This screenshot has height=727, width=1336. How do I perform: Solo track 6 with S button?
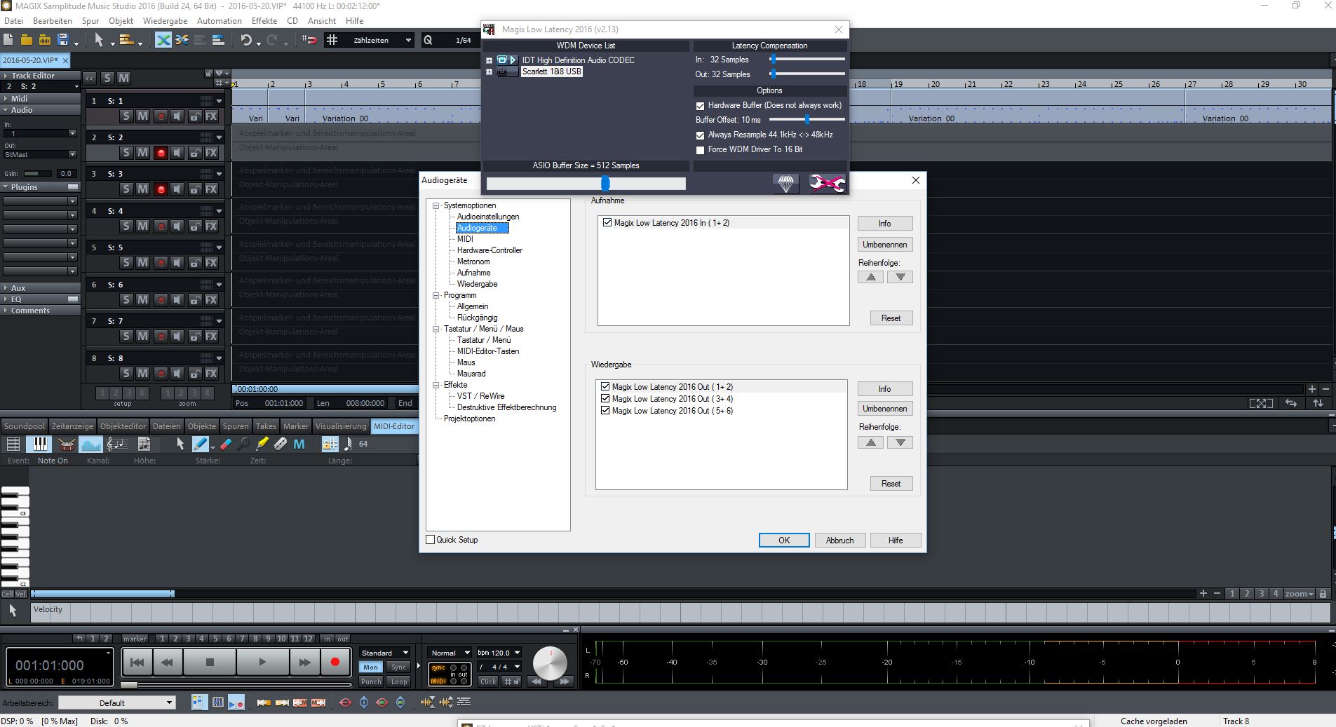click(x=126, y=300)
